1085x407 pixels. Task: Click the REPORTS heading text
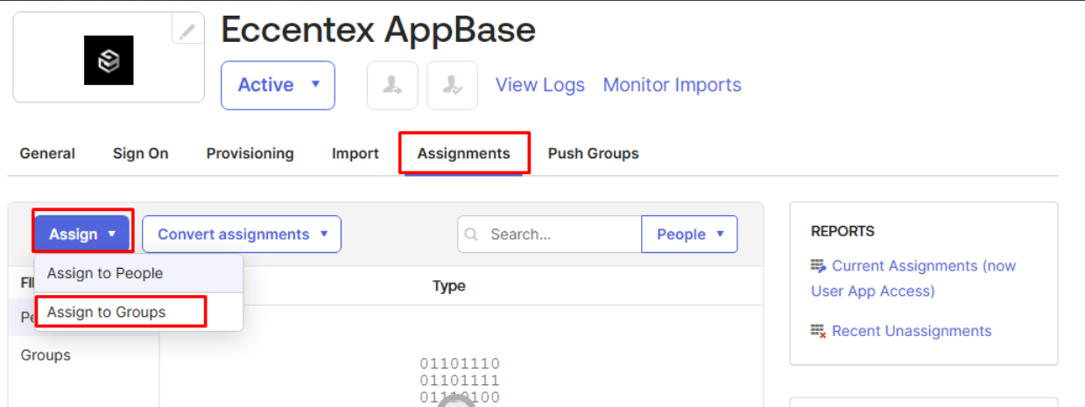[842, 231]
